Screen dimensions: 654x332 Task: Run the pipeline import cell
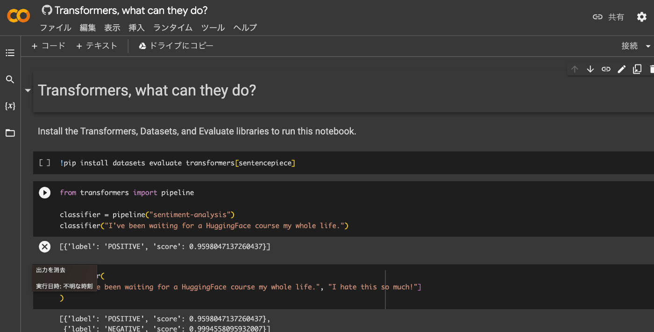tap(44, 192)
